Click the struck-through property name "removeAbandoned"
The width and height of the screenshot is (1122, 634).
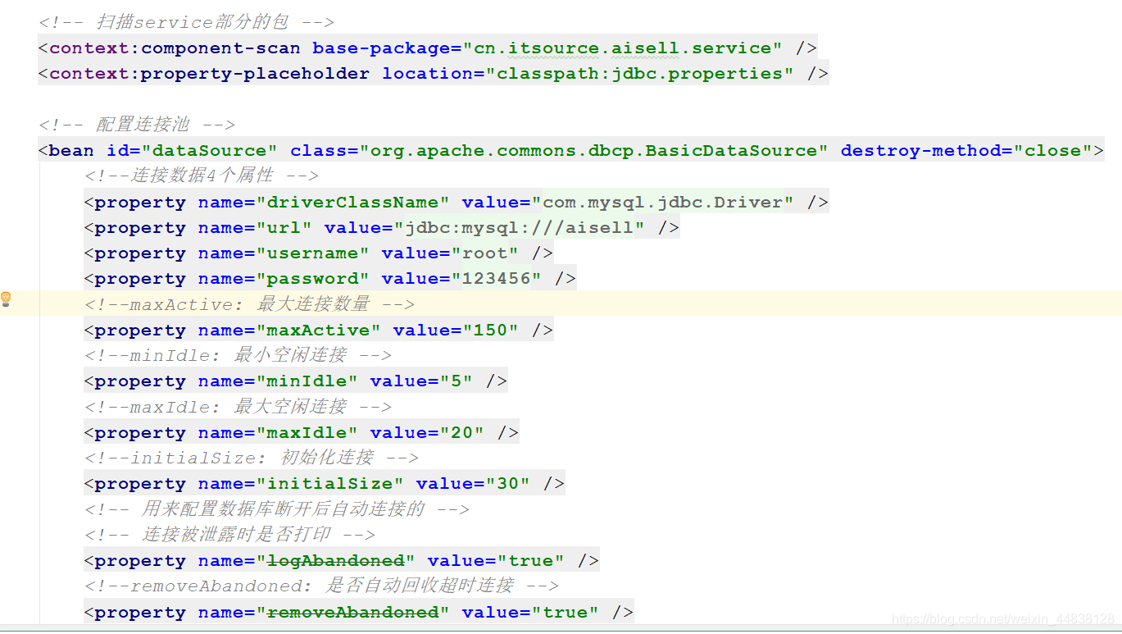click(352, 613)
